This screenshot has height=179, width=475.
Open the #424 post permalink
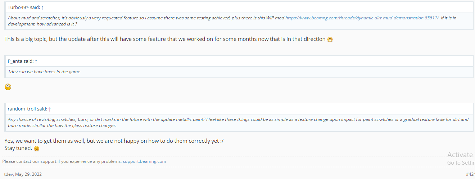tap(470, 174)
